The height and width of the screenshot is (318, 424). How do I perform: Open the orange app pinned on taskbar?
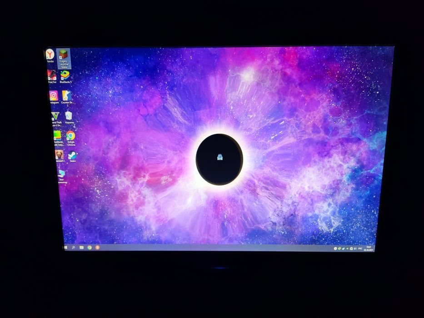[97, 248]
